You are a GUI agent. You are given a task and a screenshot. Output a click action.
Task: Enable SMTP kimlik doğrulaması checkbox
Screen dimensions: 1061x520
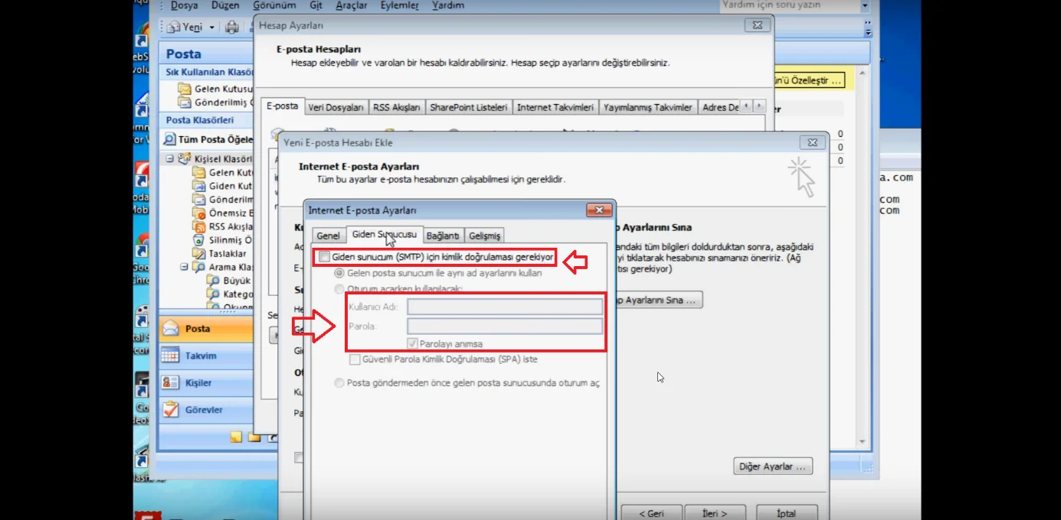tap(325, 257)
